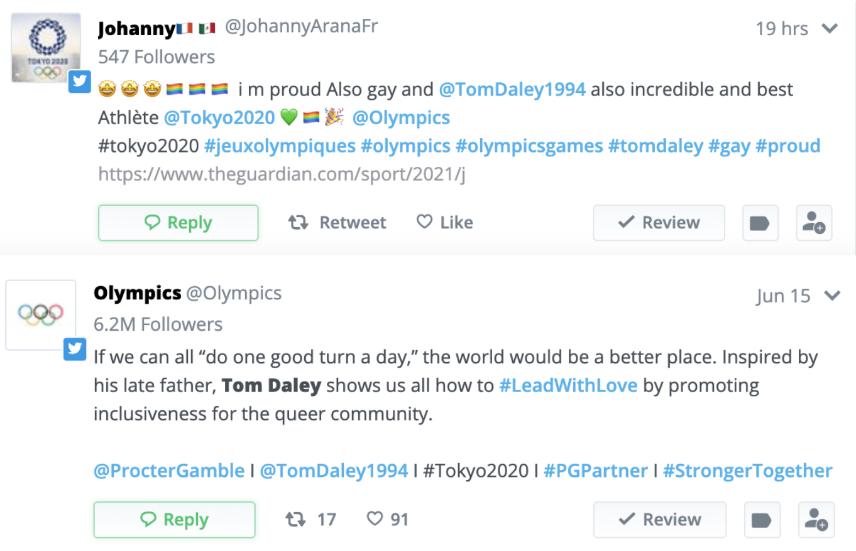Reply to Johanny's tweet
Screen dimensions: 856x551
(178, 222)
